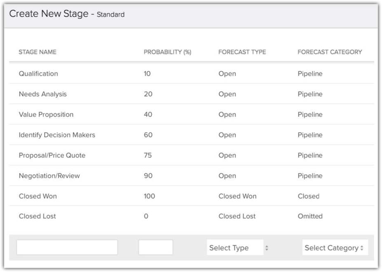Select the Needs Analysis stage name
This screenshot has height=272, width=382.
[42, 94]
